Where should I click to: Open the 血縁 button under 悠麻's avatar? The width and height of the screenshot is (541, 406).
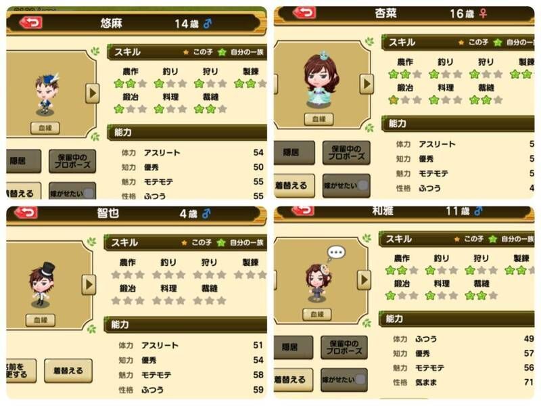45,128
